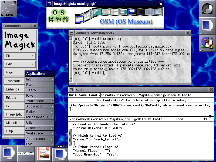This screenshot has width=216, height=162.
Task: Open the Edit menu in Commands panel
Action: 20,64
